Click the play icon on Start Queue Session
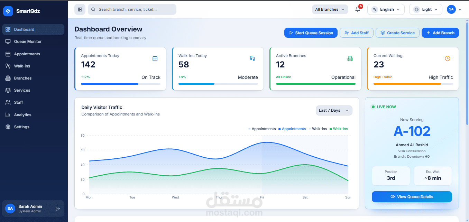Screen dimensions: 469x222 click(x=291, y=33)
